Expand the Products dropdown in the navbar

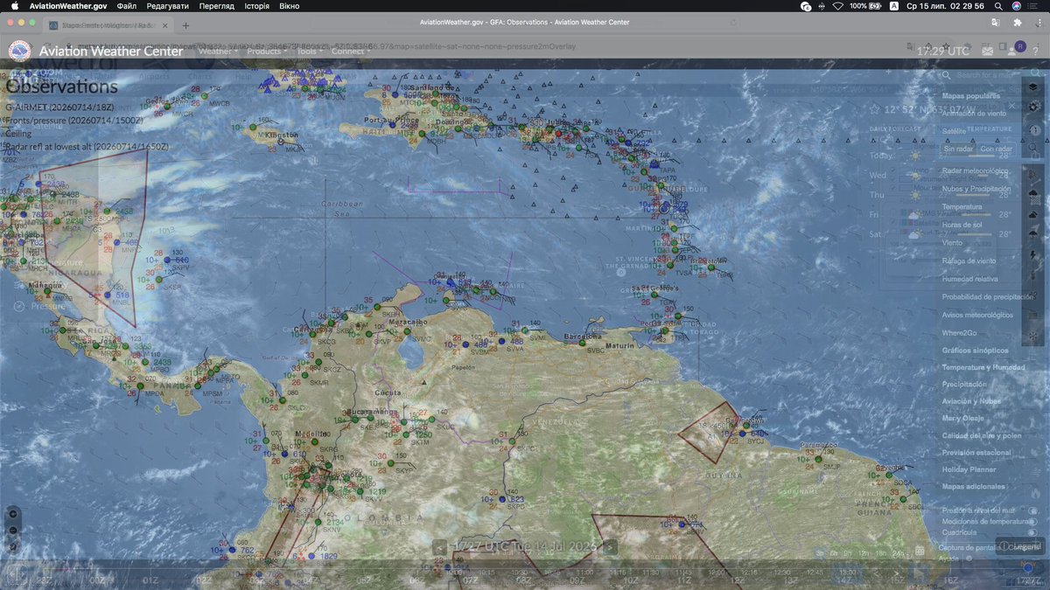pyautogui.click(x=266, y=51)
